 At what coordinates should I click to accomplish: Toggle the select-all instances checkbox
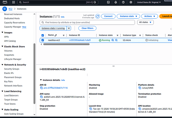(43, 35)
